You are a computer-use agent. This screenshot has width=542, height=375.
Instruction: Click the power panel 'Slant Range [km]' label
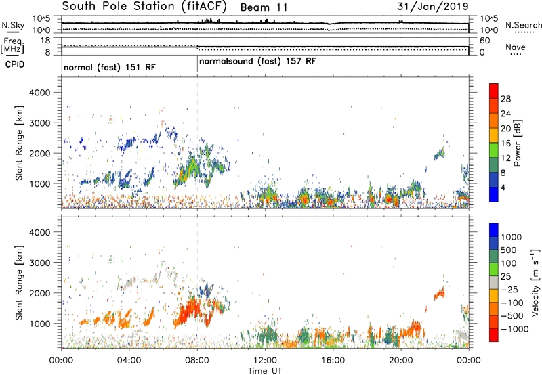pyautogui.click(x=20, y=143)
